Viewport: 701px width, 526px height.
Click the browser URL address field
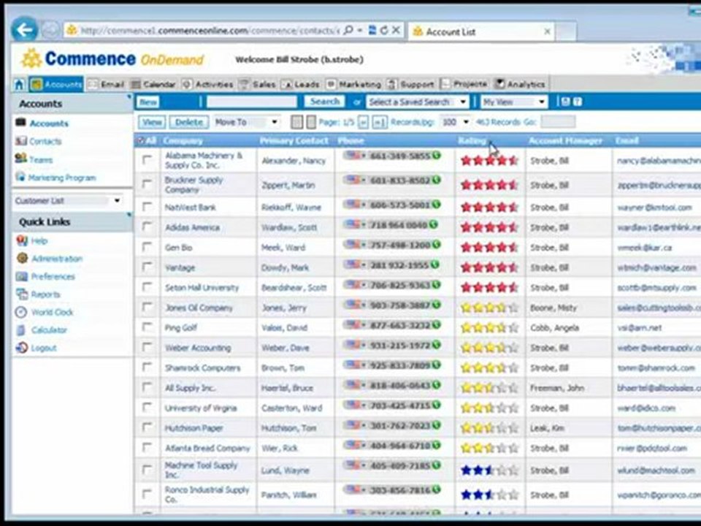210,31
